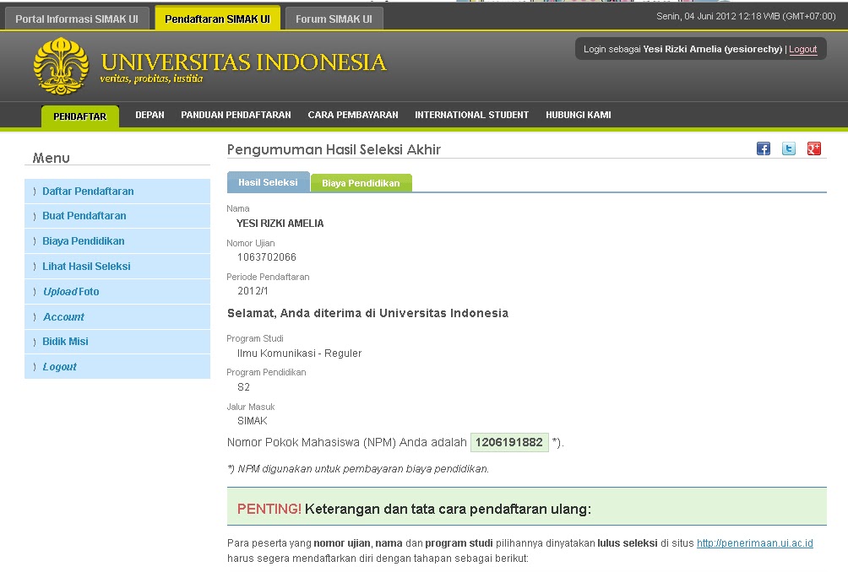Click the 'Selamat, Anda diterima' message
Screen dimensions: 848x572
(367, 313)
